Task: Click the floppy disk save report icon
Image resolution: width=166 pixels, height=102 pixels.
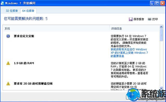Action: 131,19
